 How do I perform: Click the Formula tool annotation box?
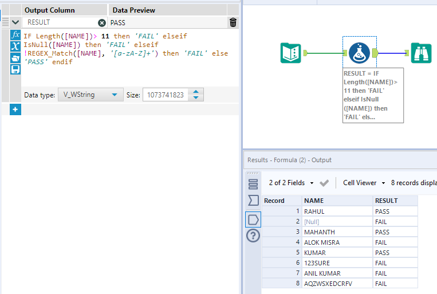[373, 95]
